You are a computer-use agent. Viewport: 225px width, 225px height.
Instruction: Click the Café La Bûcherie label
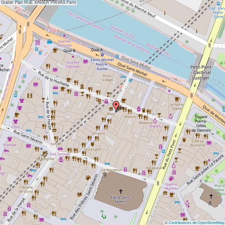pos(199,144)
